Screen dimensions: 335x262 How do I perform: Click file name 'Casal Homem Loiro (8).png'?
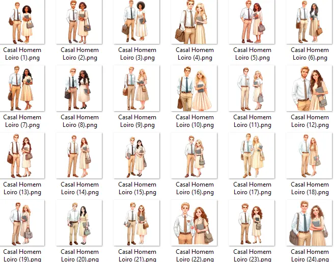click(80, 121)
